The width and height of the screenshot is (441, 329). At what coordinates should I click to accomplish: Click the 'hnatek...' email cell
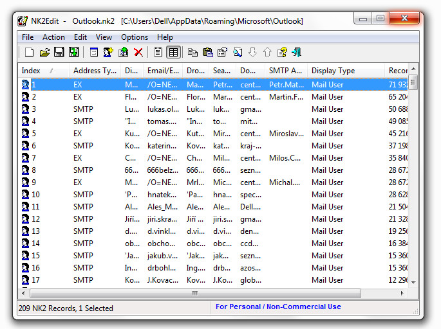[x=162, y=195]
